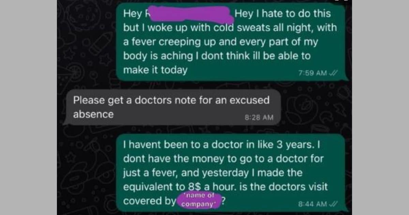Click the 'cold sweats all night' text
Screen dimensions: 409x215
point(268,28)
